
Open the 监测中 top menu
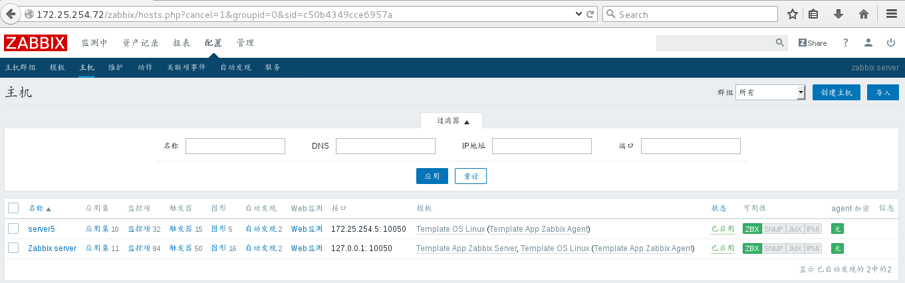[x=94, y=43]
